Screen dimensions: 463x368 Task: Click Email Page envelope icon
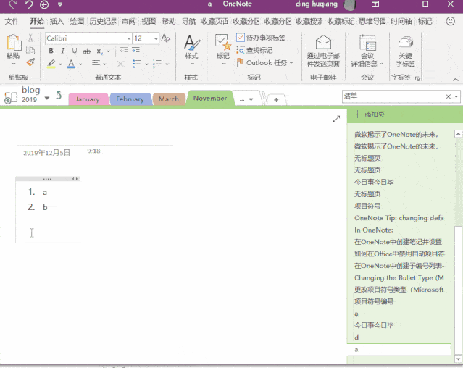click(x=323, y=42)
